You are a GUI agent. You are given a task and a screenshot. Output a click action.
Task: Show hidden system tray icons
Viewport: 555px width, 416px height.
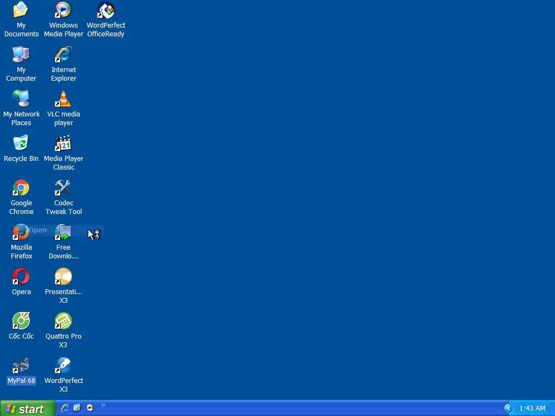(x=508, y=408)
